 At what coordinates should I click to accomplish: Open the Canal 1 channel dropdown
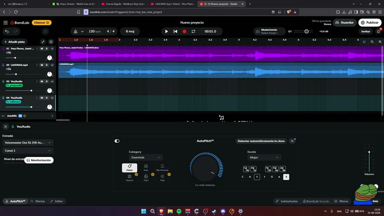pos(28,151)
